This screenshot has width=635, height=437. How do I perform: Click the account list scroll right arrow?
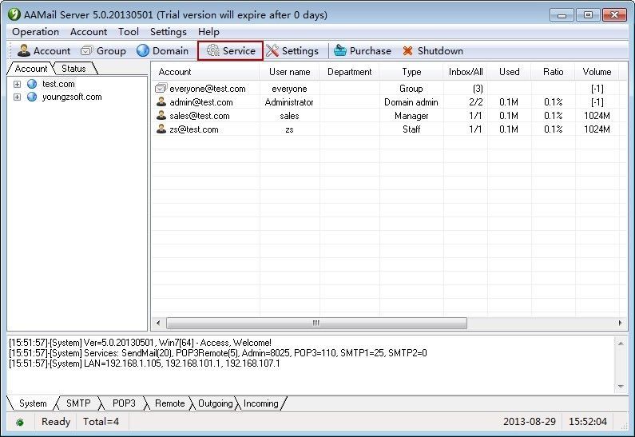(620, 324)
